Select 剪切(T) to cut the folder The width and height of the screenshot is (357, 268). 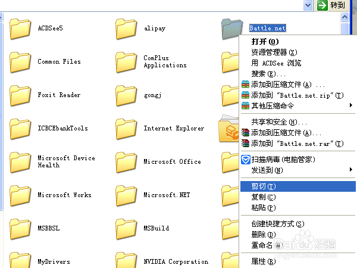[x=298, y=186]
